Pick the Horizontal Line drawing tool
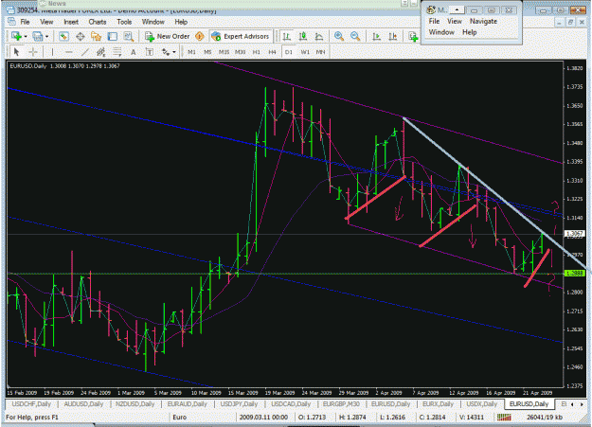 tap(68, 52)
